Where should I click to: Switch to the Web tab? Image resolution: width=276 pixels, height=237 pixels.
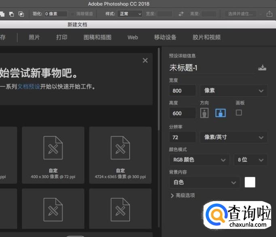click(133, 38)
